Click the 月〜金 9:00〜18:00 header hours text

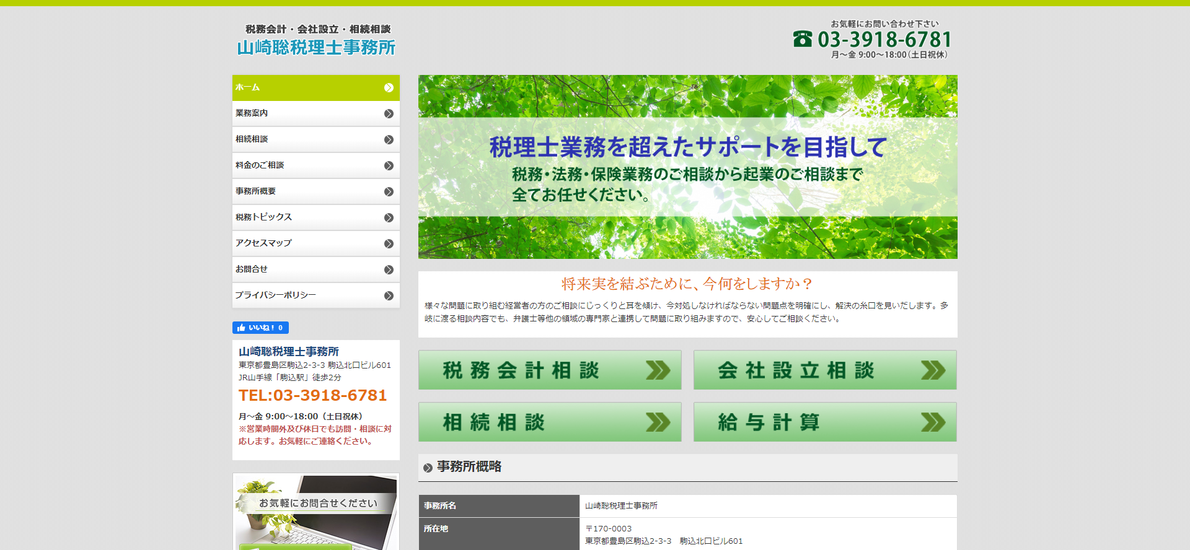pyautogui.click(x=889, y=55)
